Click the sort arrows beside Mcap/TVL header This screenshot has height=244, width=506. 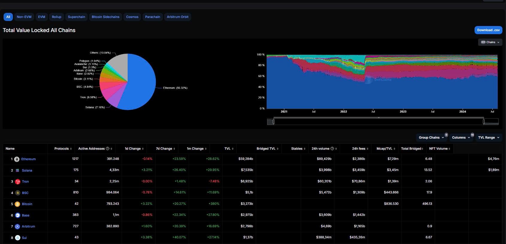395,149
